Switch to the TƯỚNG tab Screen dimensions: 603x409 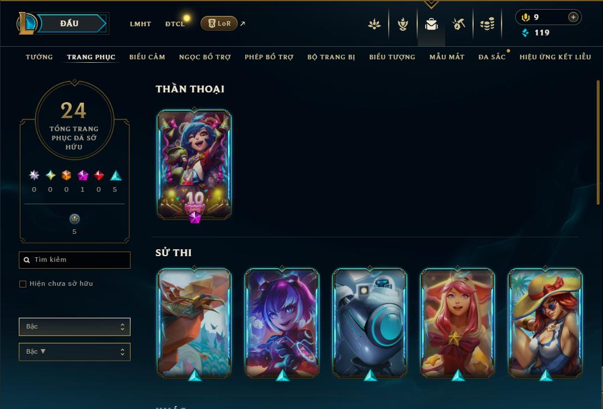39,57
